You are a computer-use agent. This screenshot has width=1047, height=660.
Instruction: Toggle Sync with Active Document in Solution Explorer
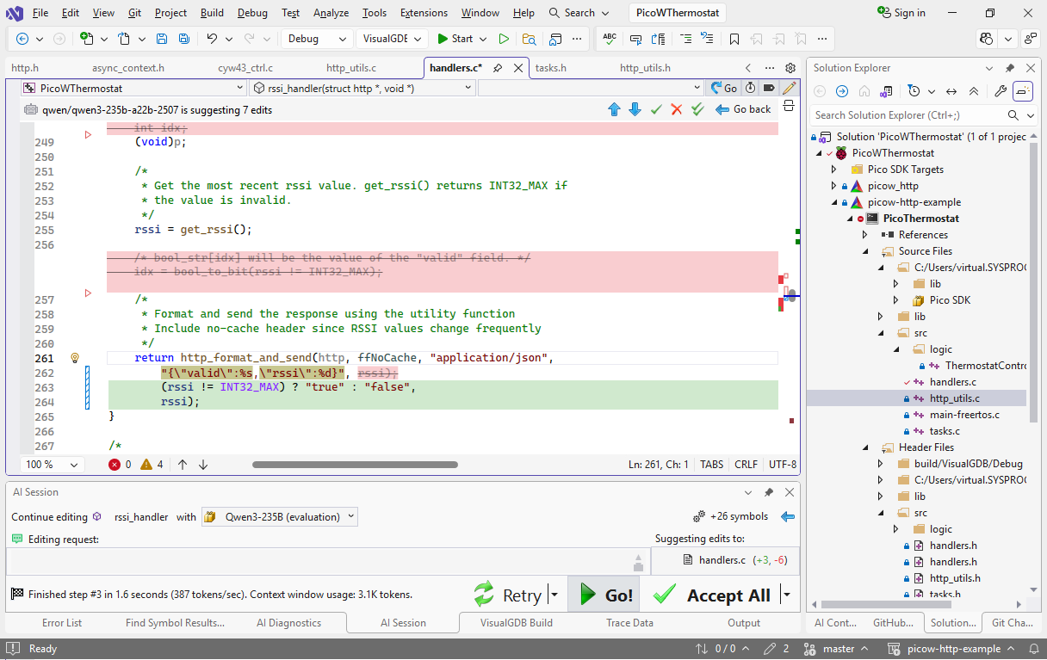click(x=951, y=91)
